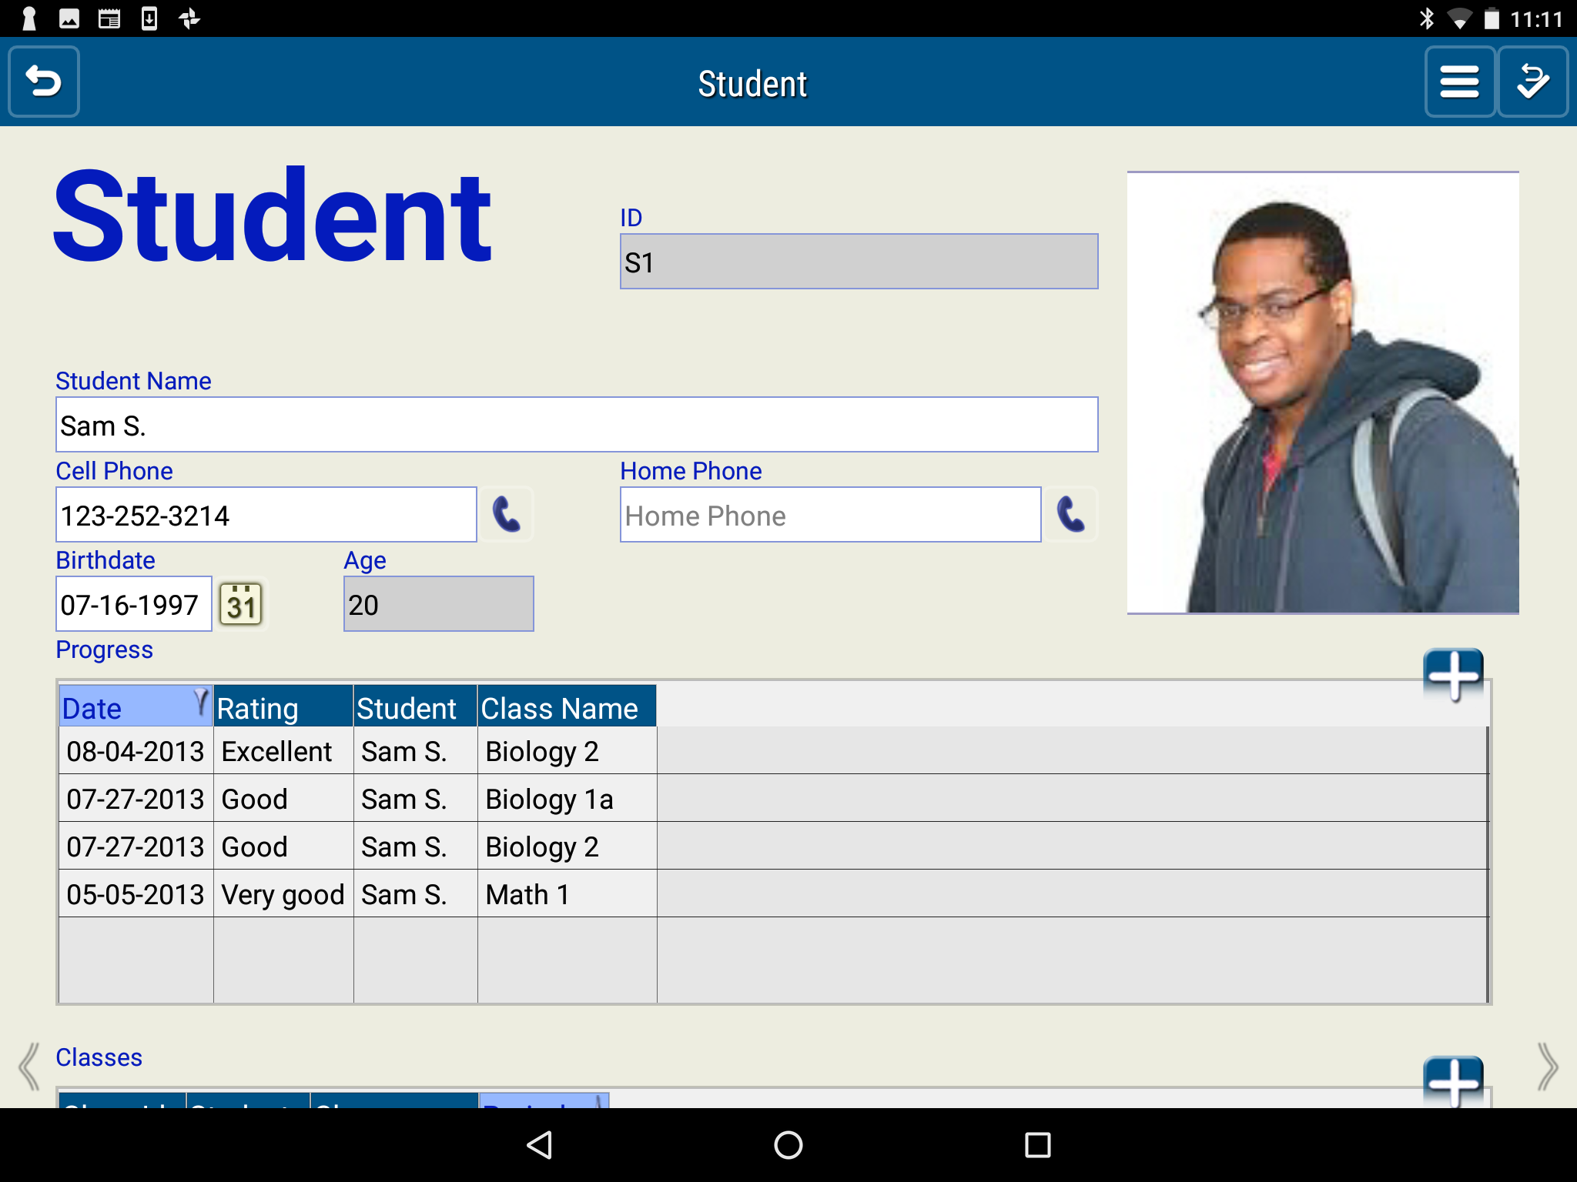Tap the Bluetooth status icon
Screen dimensions: 1577x1182
point(1426,18)
